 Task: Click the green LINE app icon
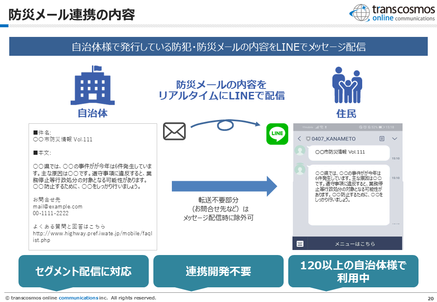tap(277, 134)
